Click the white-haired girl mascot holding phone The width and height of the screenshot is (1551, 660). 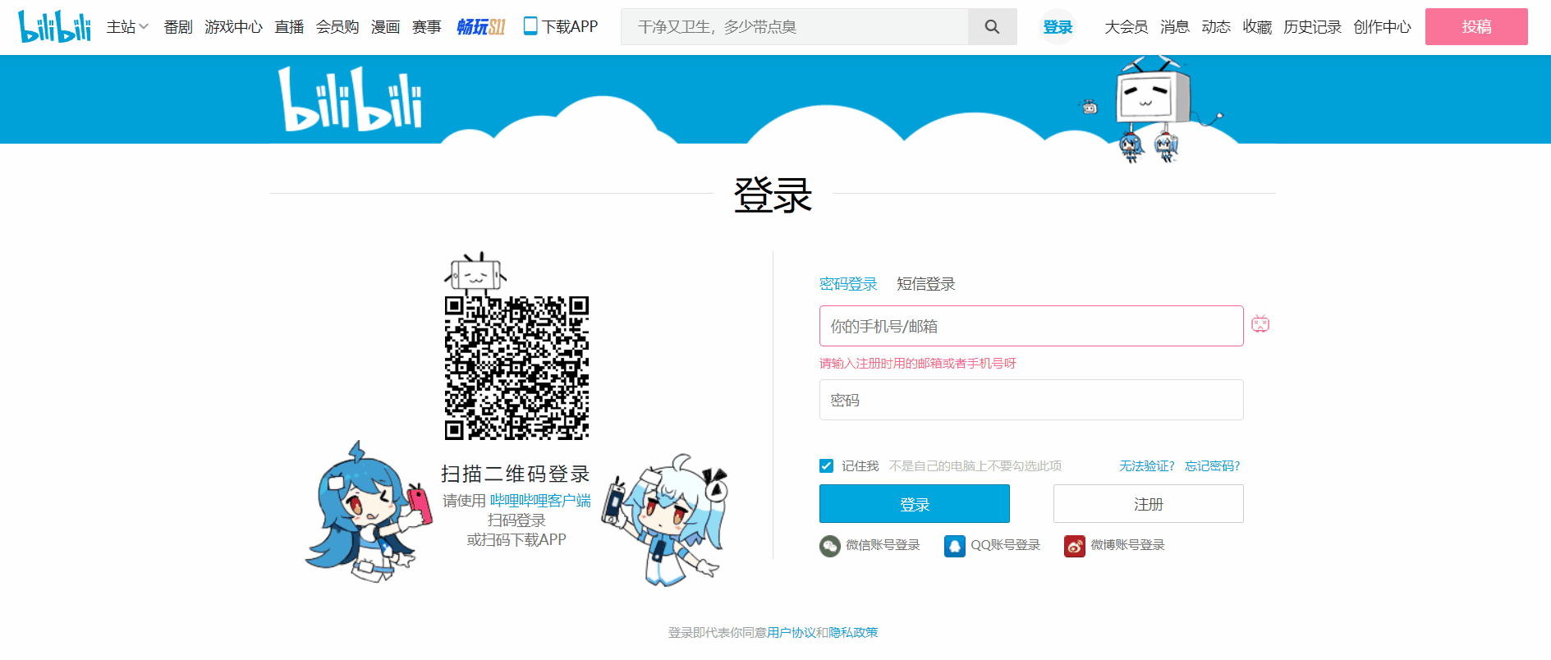[x=665, y=520]
